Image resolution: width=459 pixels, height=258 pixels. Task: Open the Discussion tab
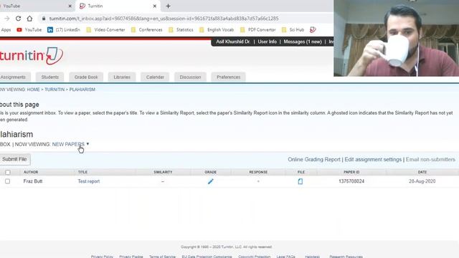point(190,77)
